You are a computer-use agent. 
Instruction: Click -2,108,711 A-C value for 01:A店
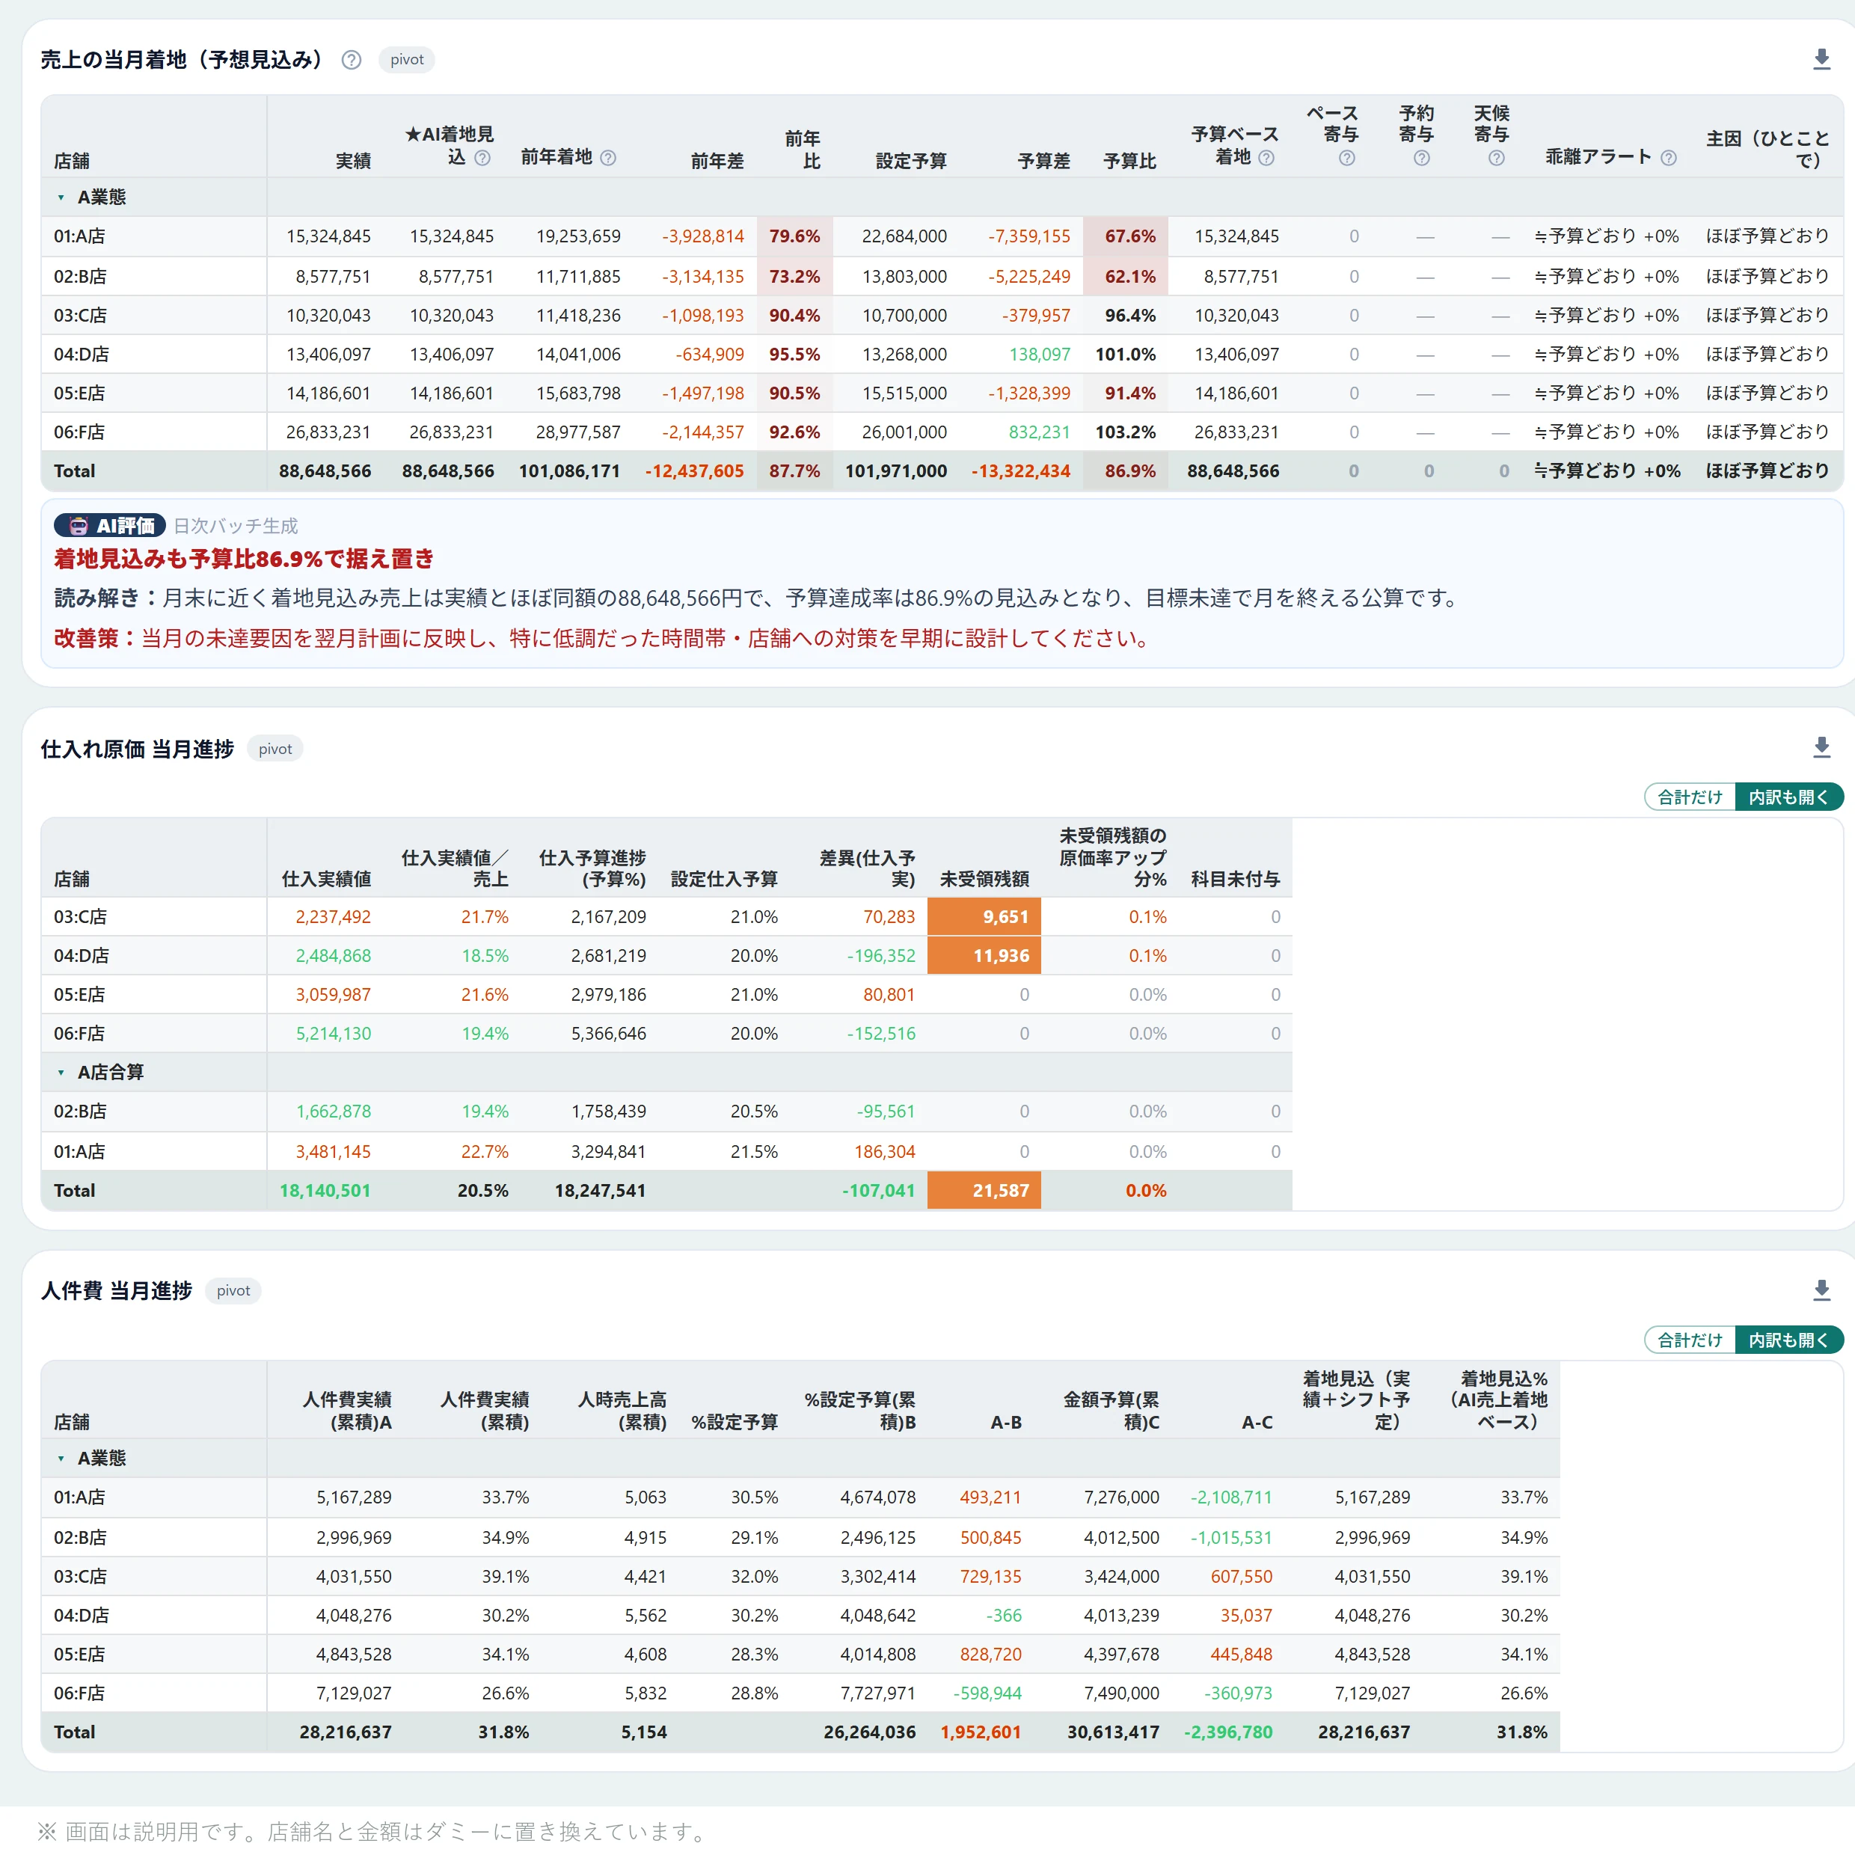pos(1231,1497)
